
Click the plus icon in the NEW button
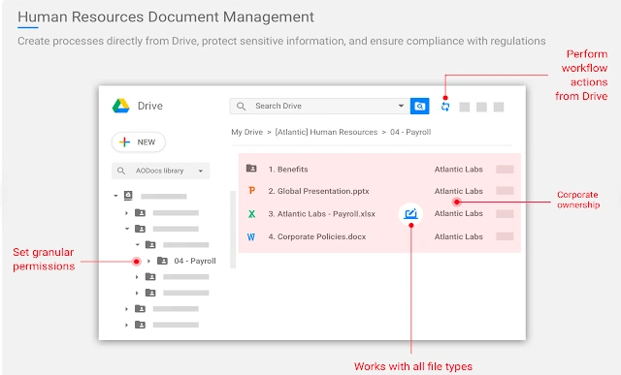[x=125, y=142]
